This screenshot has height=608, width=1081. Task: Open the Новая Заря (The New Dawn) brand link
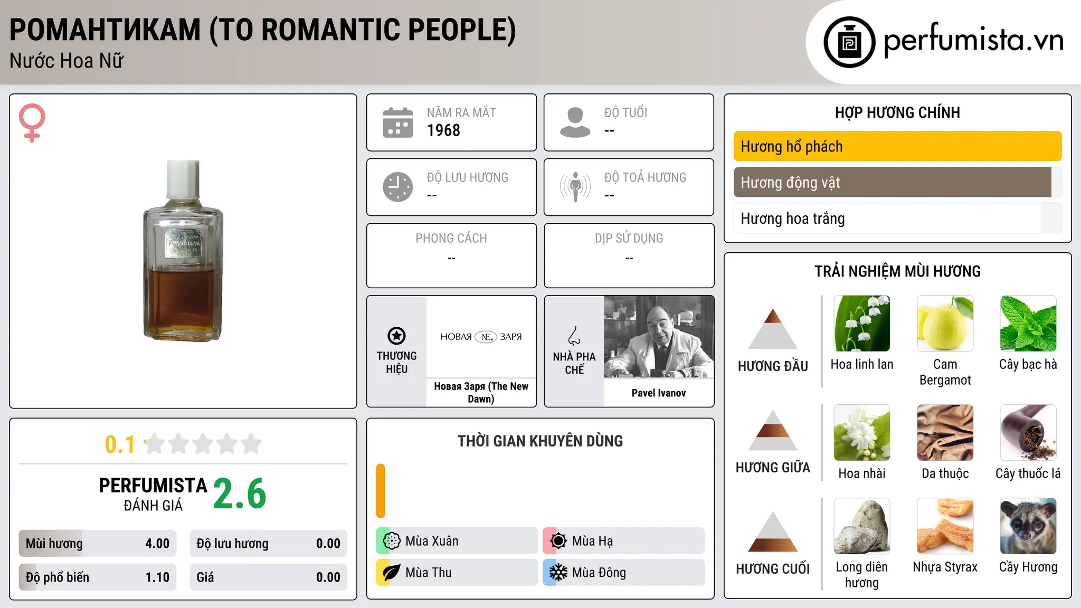click(x=481, y=393)
